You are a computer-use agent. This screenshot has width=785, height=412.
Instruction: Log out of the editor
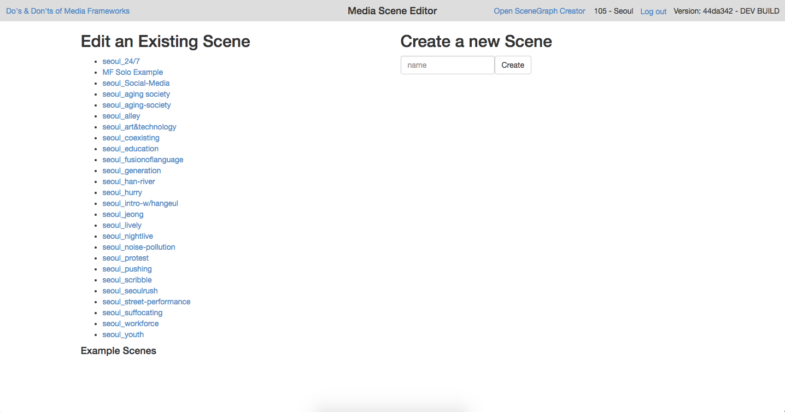coord(653,11)
